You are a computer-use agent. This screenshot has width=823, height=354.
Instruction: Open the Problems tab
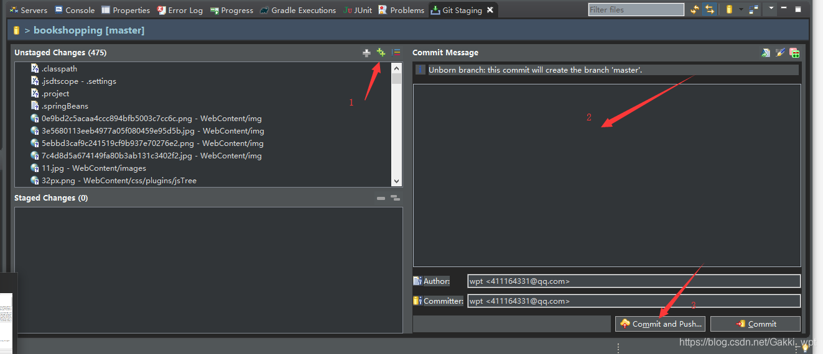pos(401,10)
